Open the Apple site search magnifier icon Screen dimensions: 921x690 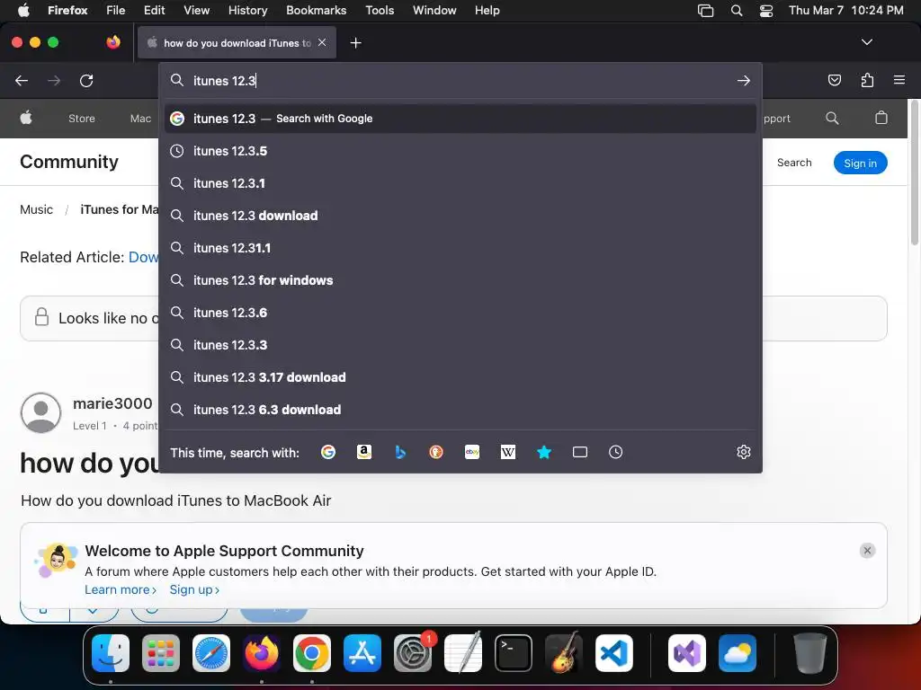[x=832, y=118]
